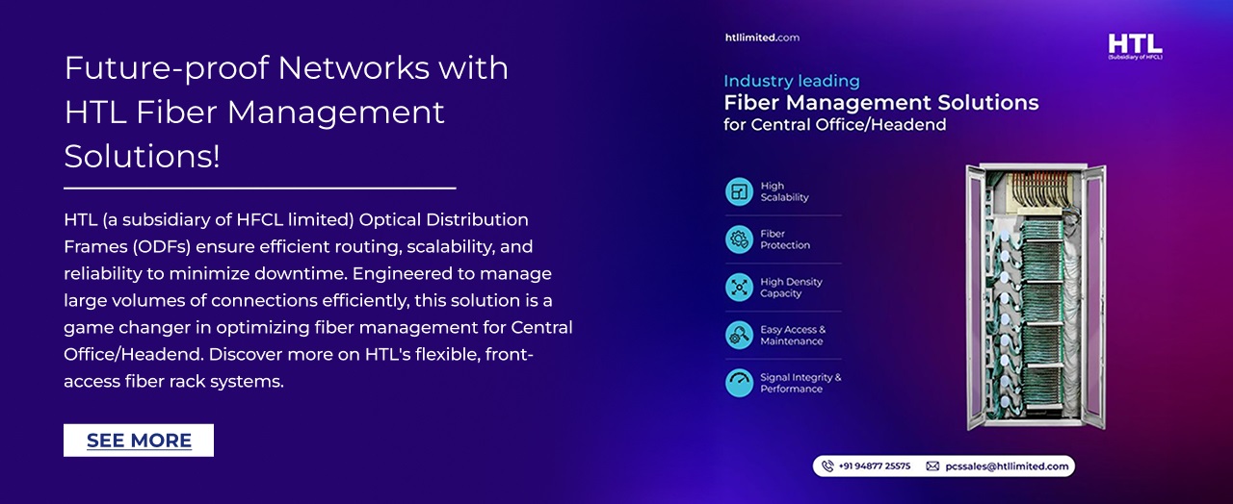Click the fiber rack cabinet image
The image size is (1233, 504).
1036,297
